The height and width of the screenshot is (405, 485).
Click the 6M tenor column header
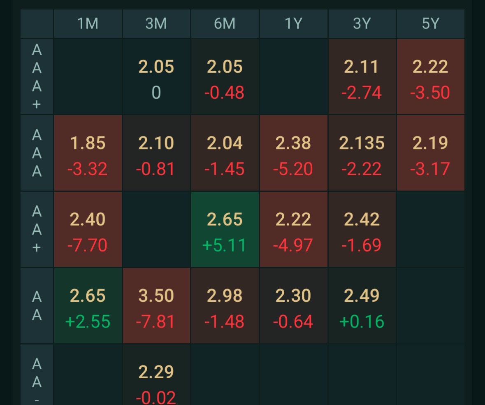tap(225, 24)
